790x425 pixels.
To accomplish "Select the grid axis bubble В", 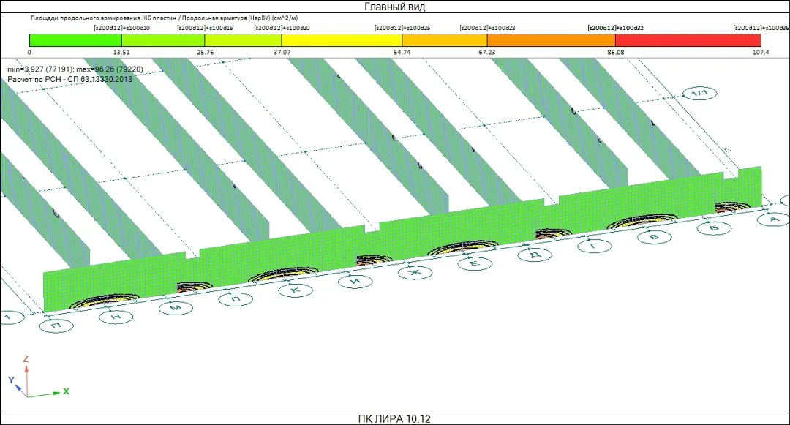I will [655, 237].
